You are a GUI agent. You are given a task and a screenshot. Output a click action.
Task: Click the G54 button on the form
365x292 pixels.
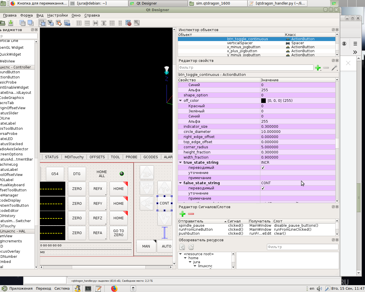point(55,174)
